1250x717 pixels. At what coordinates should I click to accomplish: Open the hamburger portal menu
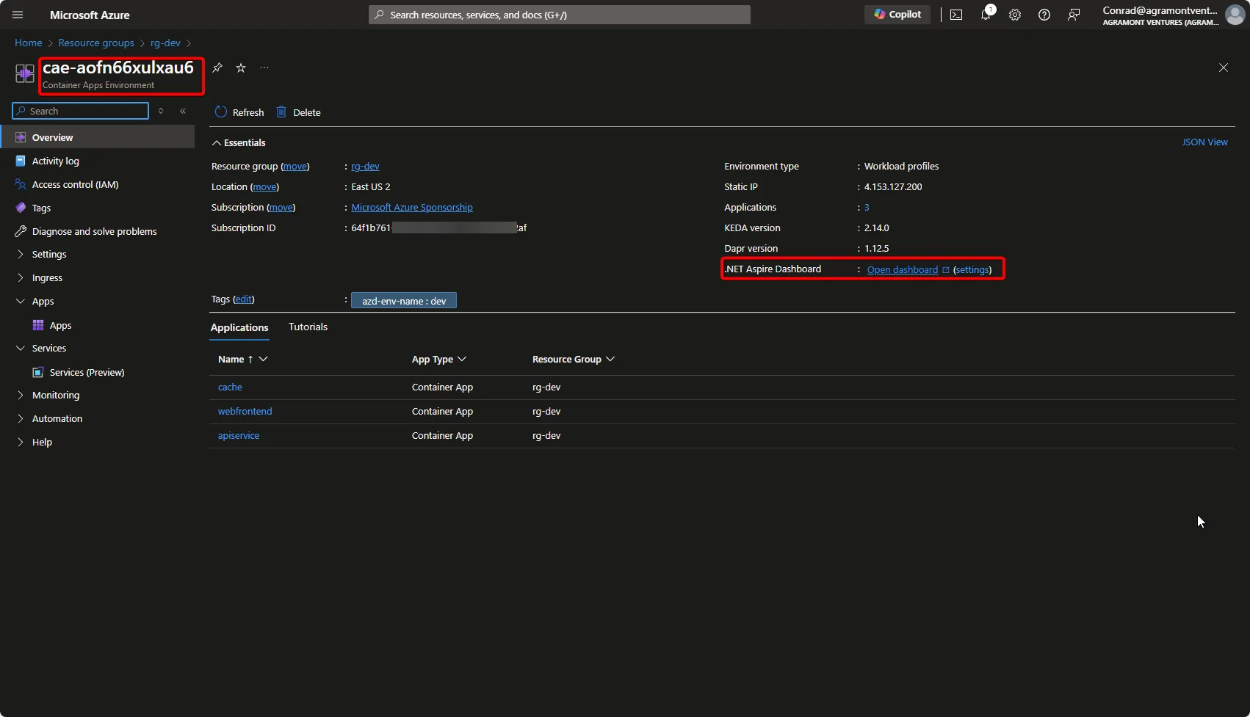(x=18, y=15)
